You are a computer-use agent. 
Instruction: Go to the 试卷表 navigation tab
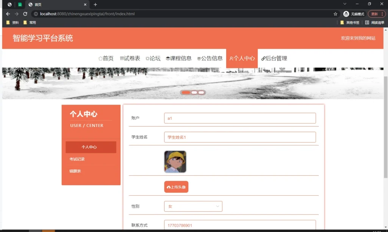[130, 59]
